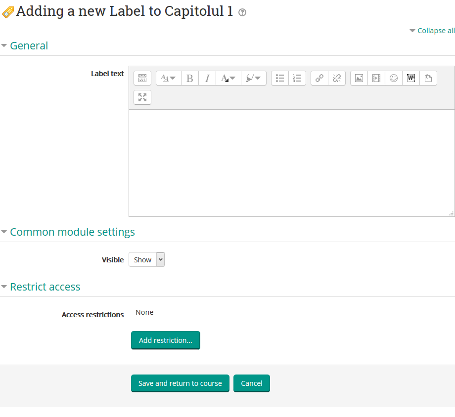455x417 pixels.
Task: Apply italic formatting in the label editor
Action: (x=207, y=78)
